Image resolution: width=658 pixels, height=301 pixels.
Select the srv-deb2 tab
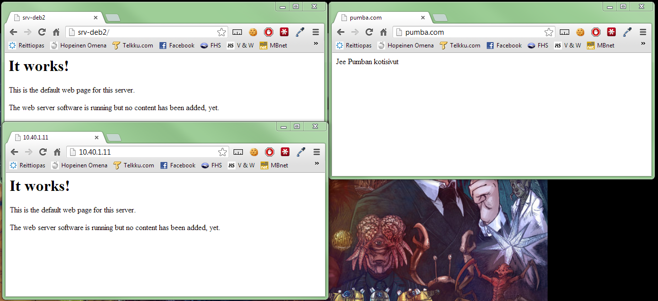tap(54, 18)
